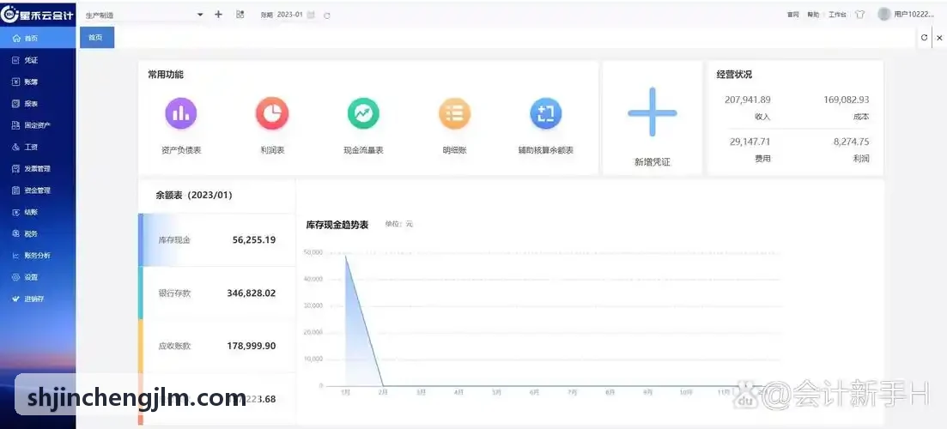
Task: Click the 50,000 y-axis label
Action: point(313,252)
